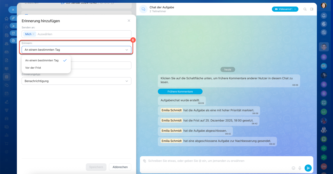Expand the Videoanruf dropdown arrow

point(295,9)
